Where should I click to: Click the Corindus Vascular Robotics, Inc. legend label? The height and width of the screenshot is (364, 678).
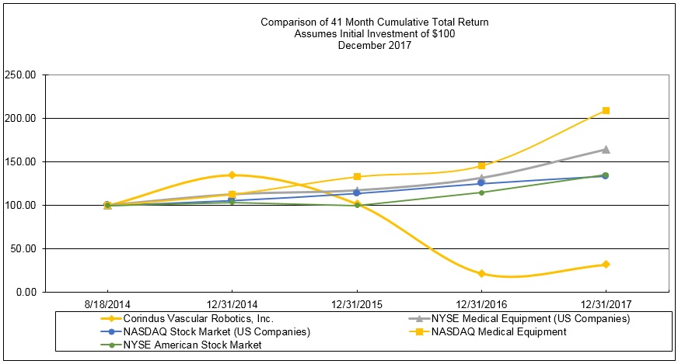point(201,318)
